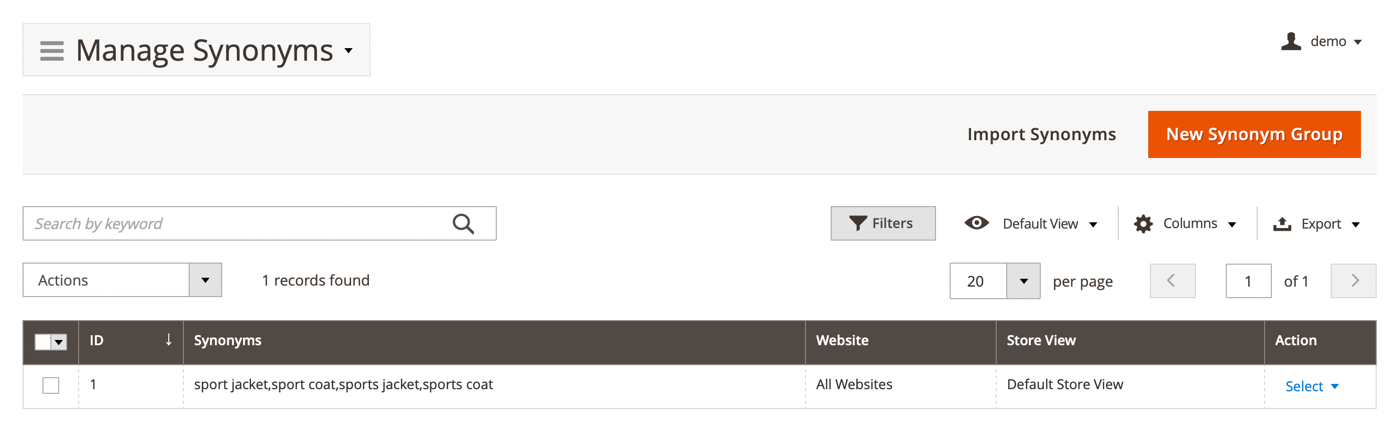Tick the checkbox for synonym row 1

coord(51,385)
